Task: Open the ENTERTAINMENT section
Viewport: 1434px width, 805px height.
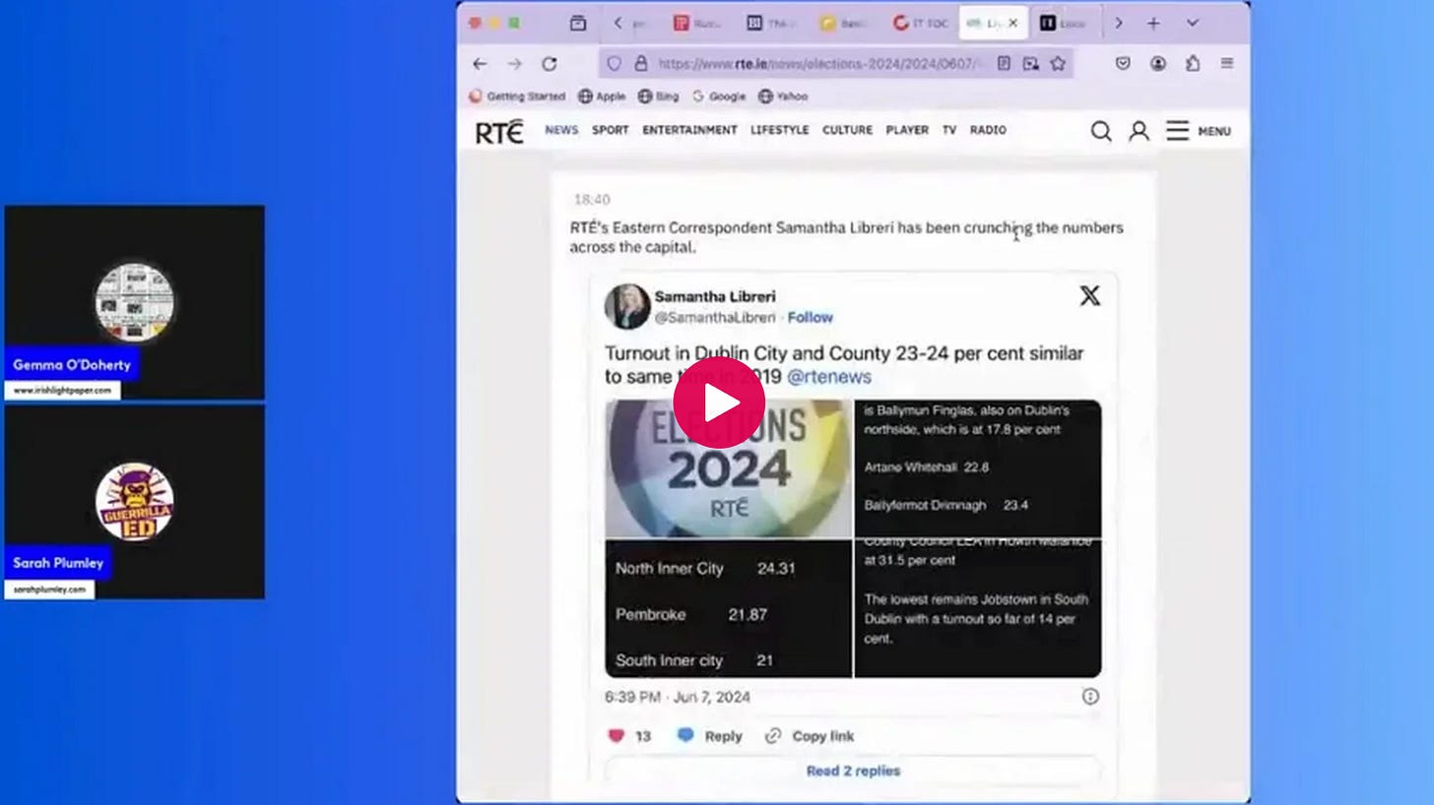Action: [689, 130]
